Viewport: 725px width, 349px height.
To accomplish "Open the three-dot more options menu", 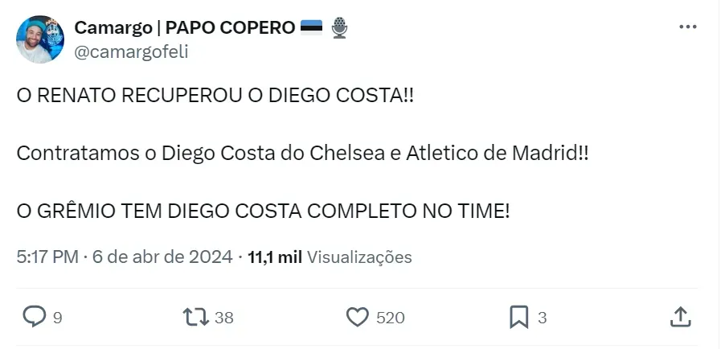I will click(x=688, y=27).
